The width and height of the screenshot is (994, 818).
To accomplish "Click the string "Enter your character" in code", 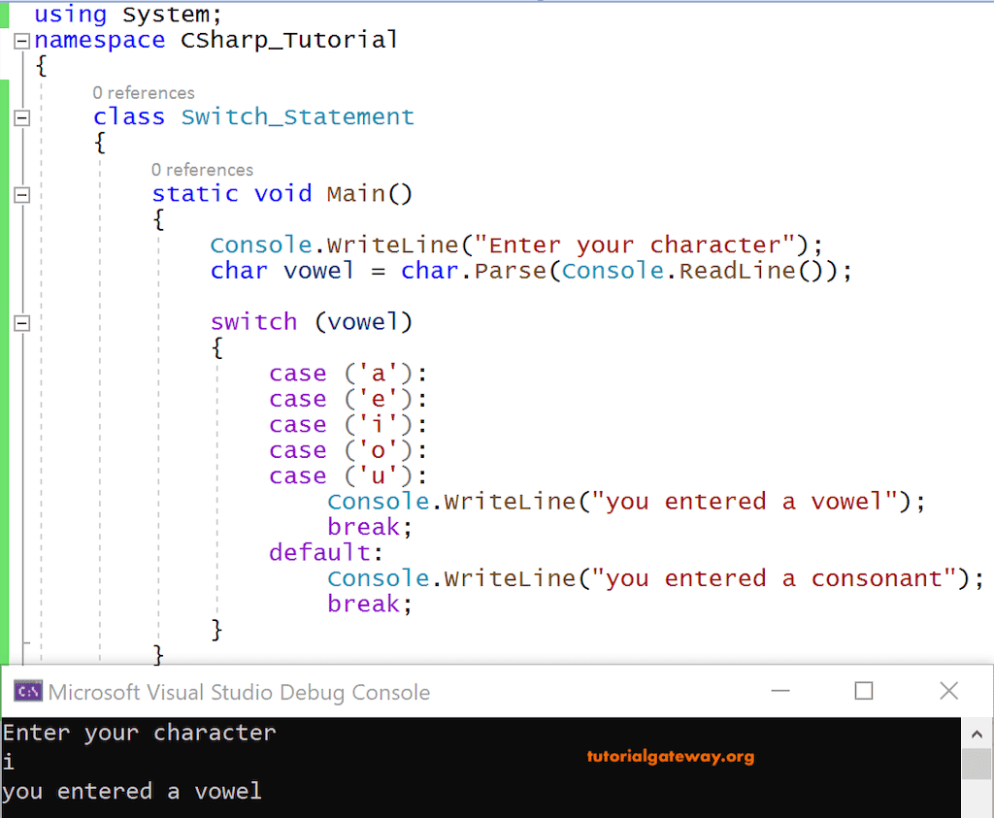I will (x=635, y=245).
